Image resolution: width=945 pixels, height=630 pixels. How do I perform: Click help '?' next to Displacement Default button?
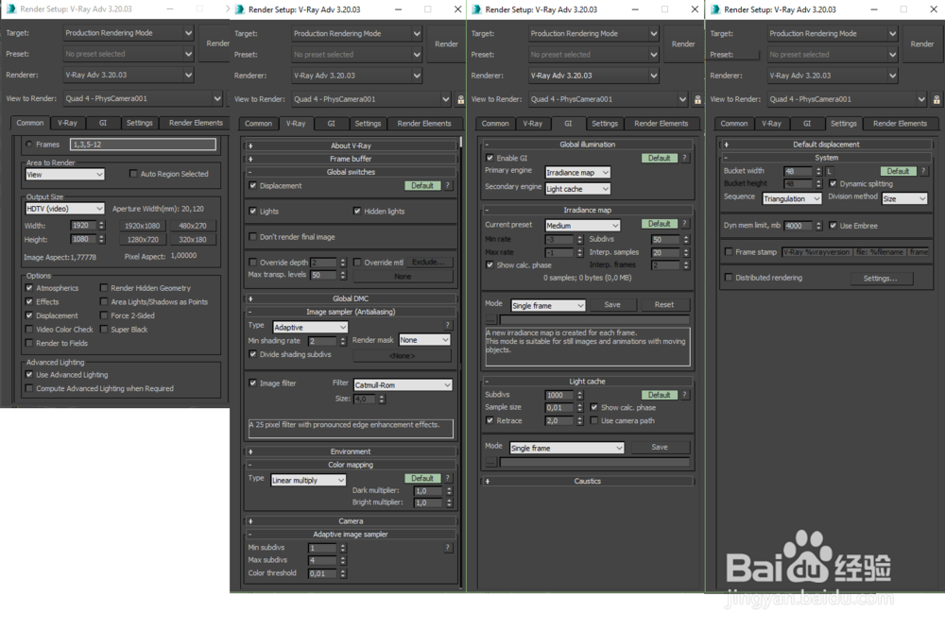(x=447, y=185)
